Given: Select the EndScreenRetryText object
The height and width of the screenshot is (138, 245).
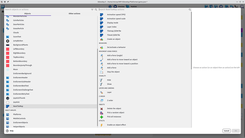Looking at the screenshot, I should click(51, 94).
